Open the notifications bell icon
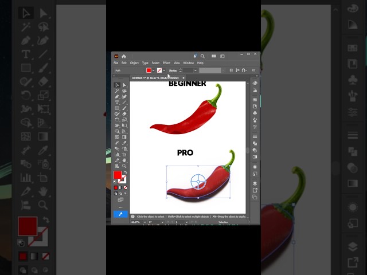This screenshot has width=367, height=275. click(195, 56)
